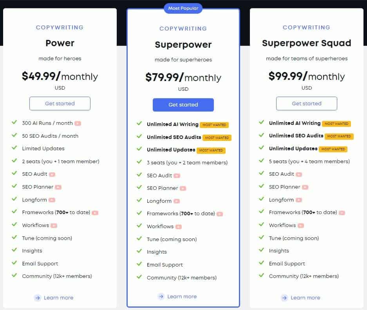This screenshot has width=367, height=310.
Task: Open Learn more link under Superpower plan
Action: click(182, 296)
